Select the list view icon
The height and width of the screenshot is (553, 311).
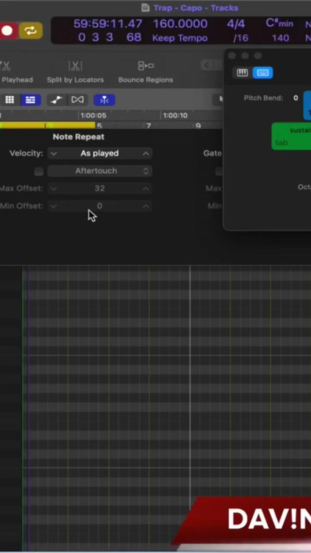30,100
